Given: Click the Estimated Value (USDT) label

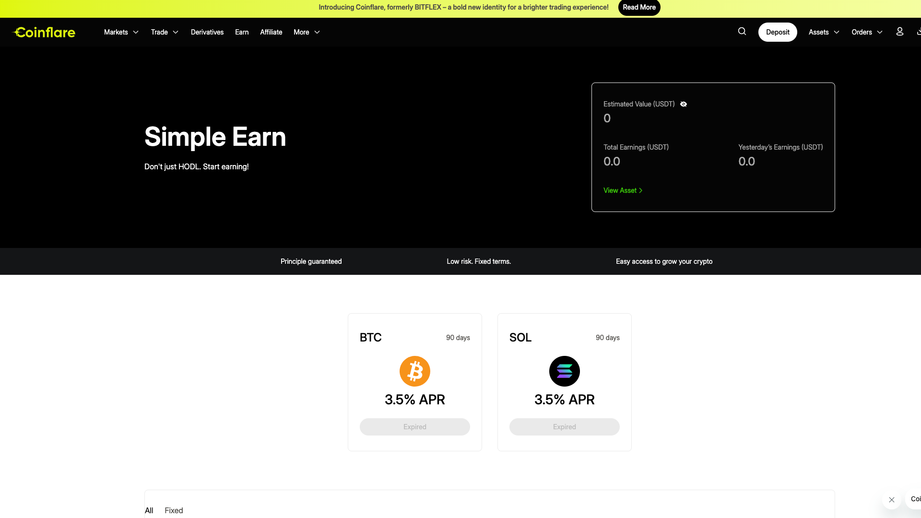Looking at the screenshot, I should tap(639, 104).
